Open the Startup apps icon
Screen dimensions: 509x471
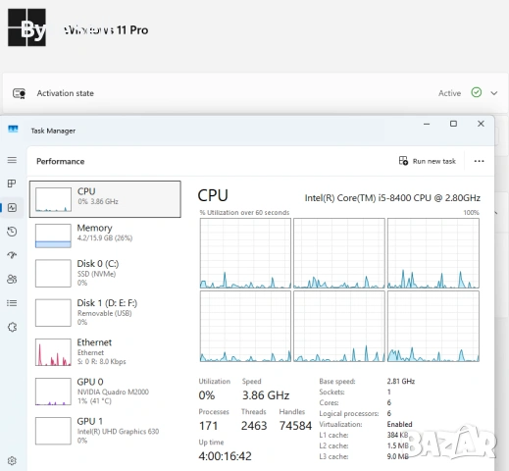(x=12, y=255)
